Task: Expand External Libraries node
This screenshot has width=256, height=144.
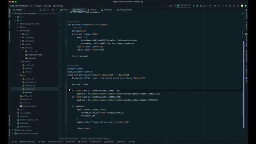Action: pyautogui.click(x=13, y=130)
